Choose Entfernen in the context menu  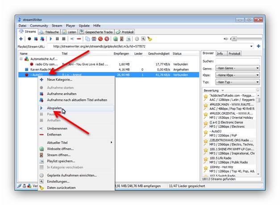point(76,134)
